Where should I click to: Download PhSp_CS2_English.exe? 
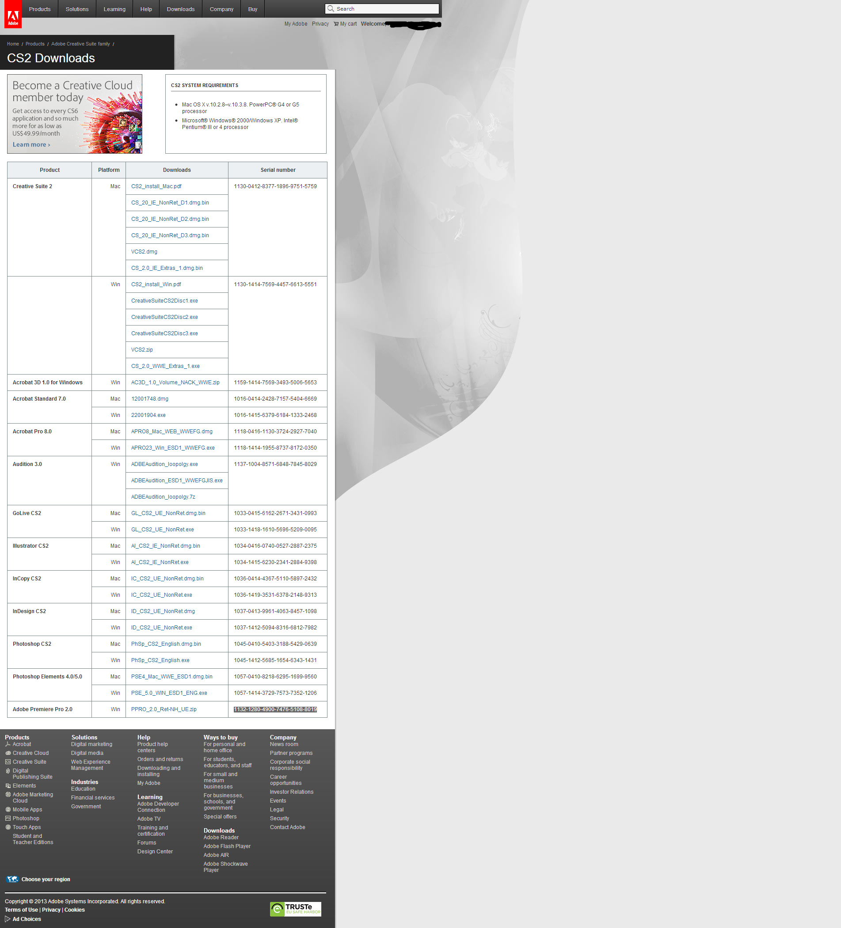click(x=160, y=660)
